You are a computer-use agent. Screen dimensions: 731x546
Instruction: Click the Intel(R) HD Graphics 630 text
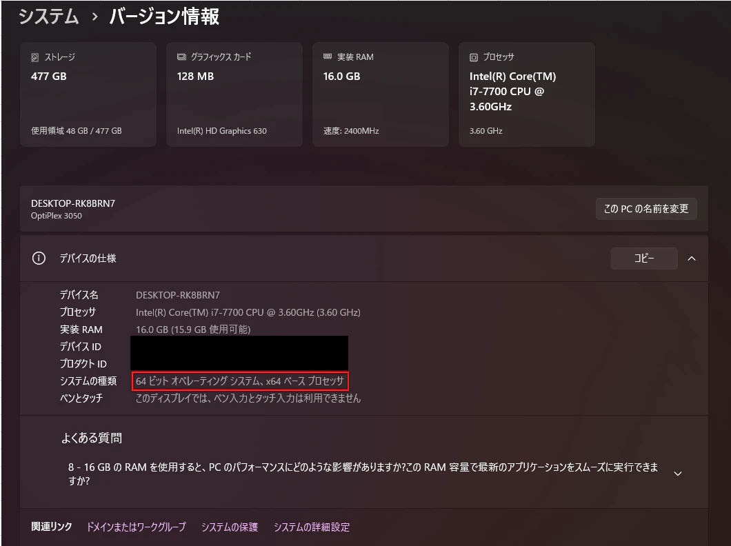[x=222, y=131]
